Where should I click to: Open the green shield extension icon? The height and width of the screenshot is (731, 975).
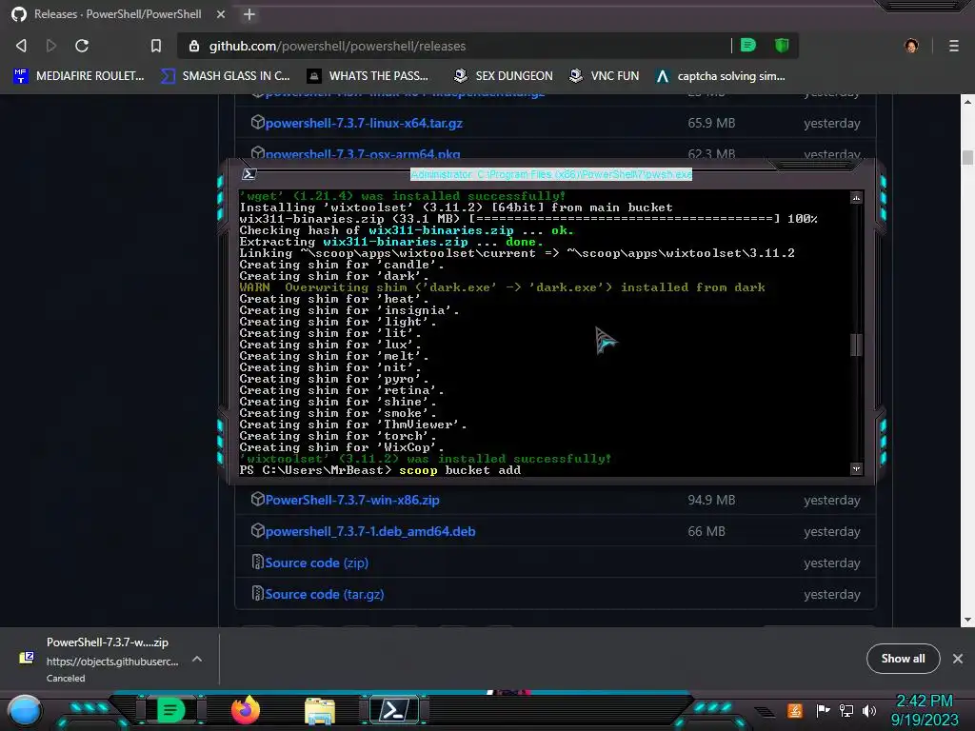(x=782, y=45)
